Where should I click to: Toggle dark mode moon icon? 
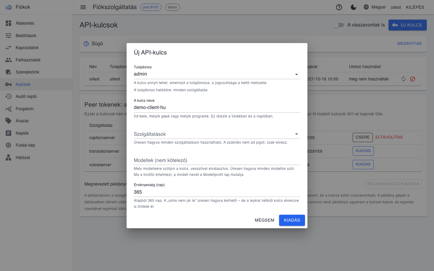click(354, 7)
